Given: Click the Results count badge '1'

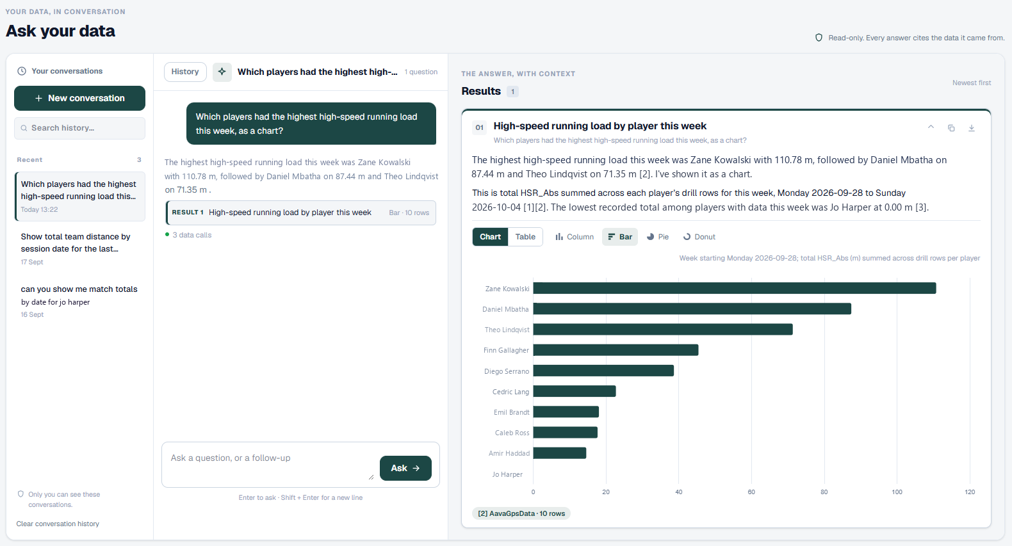Looking at the screenshot, I should (x=512, y=92).
